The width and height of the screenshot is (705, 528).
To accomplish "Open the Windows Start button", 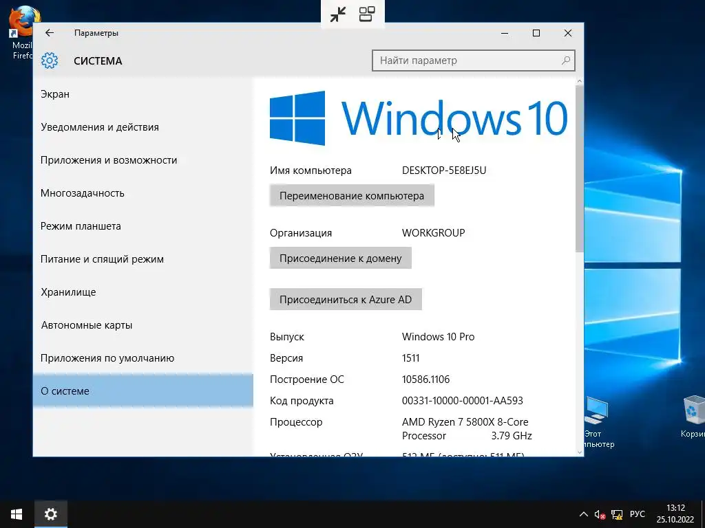I will (17, 514).
